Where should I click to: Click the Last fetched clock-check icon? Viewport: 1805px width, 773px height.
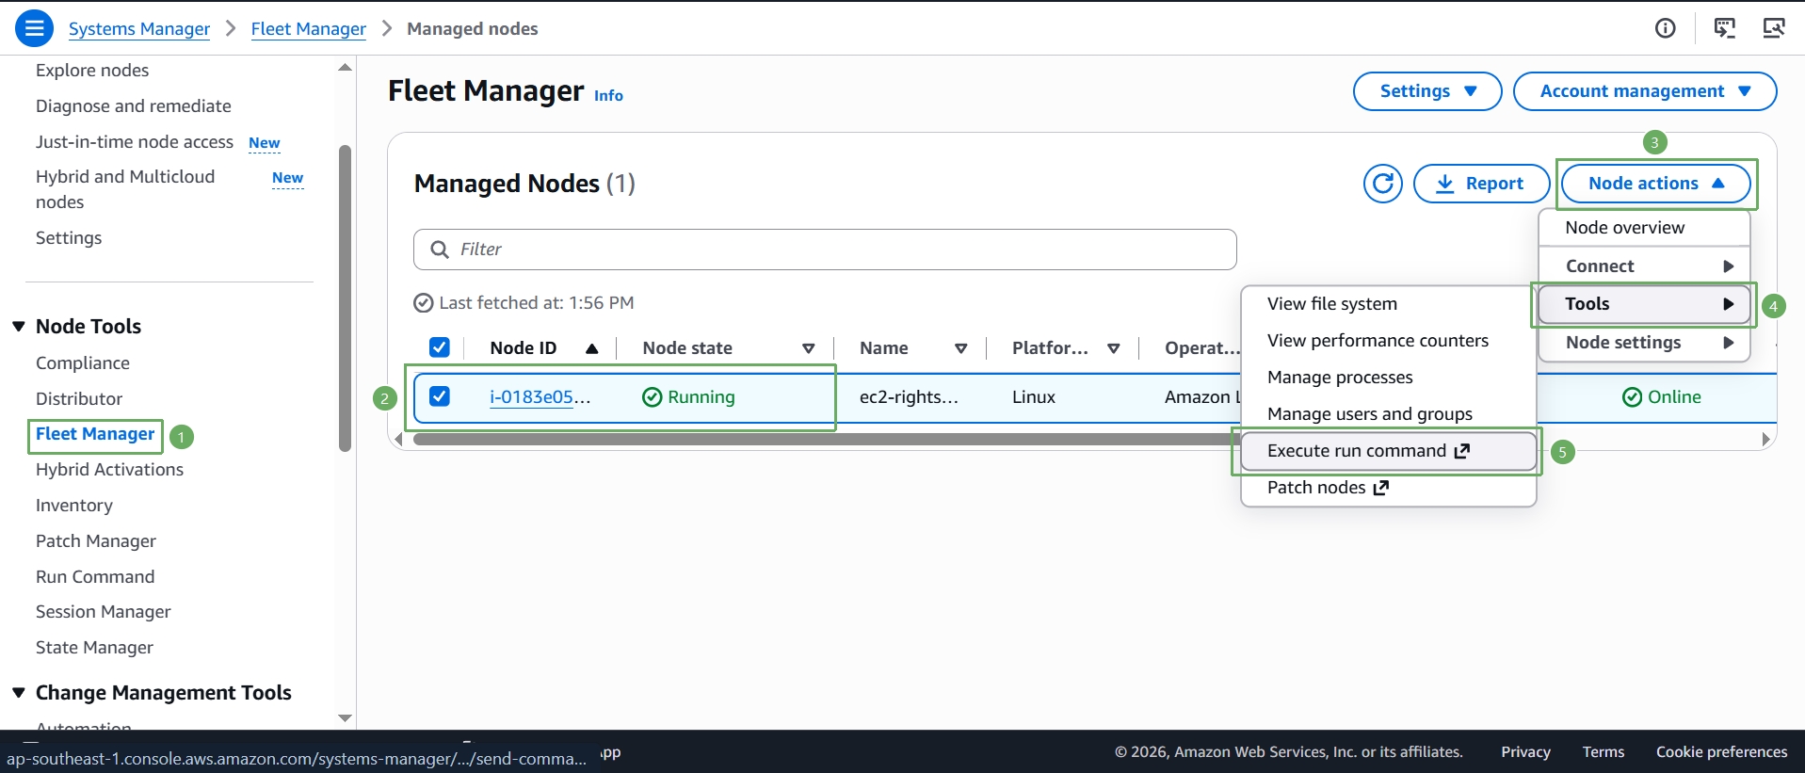[424, 303]
